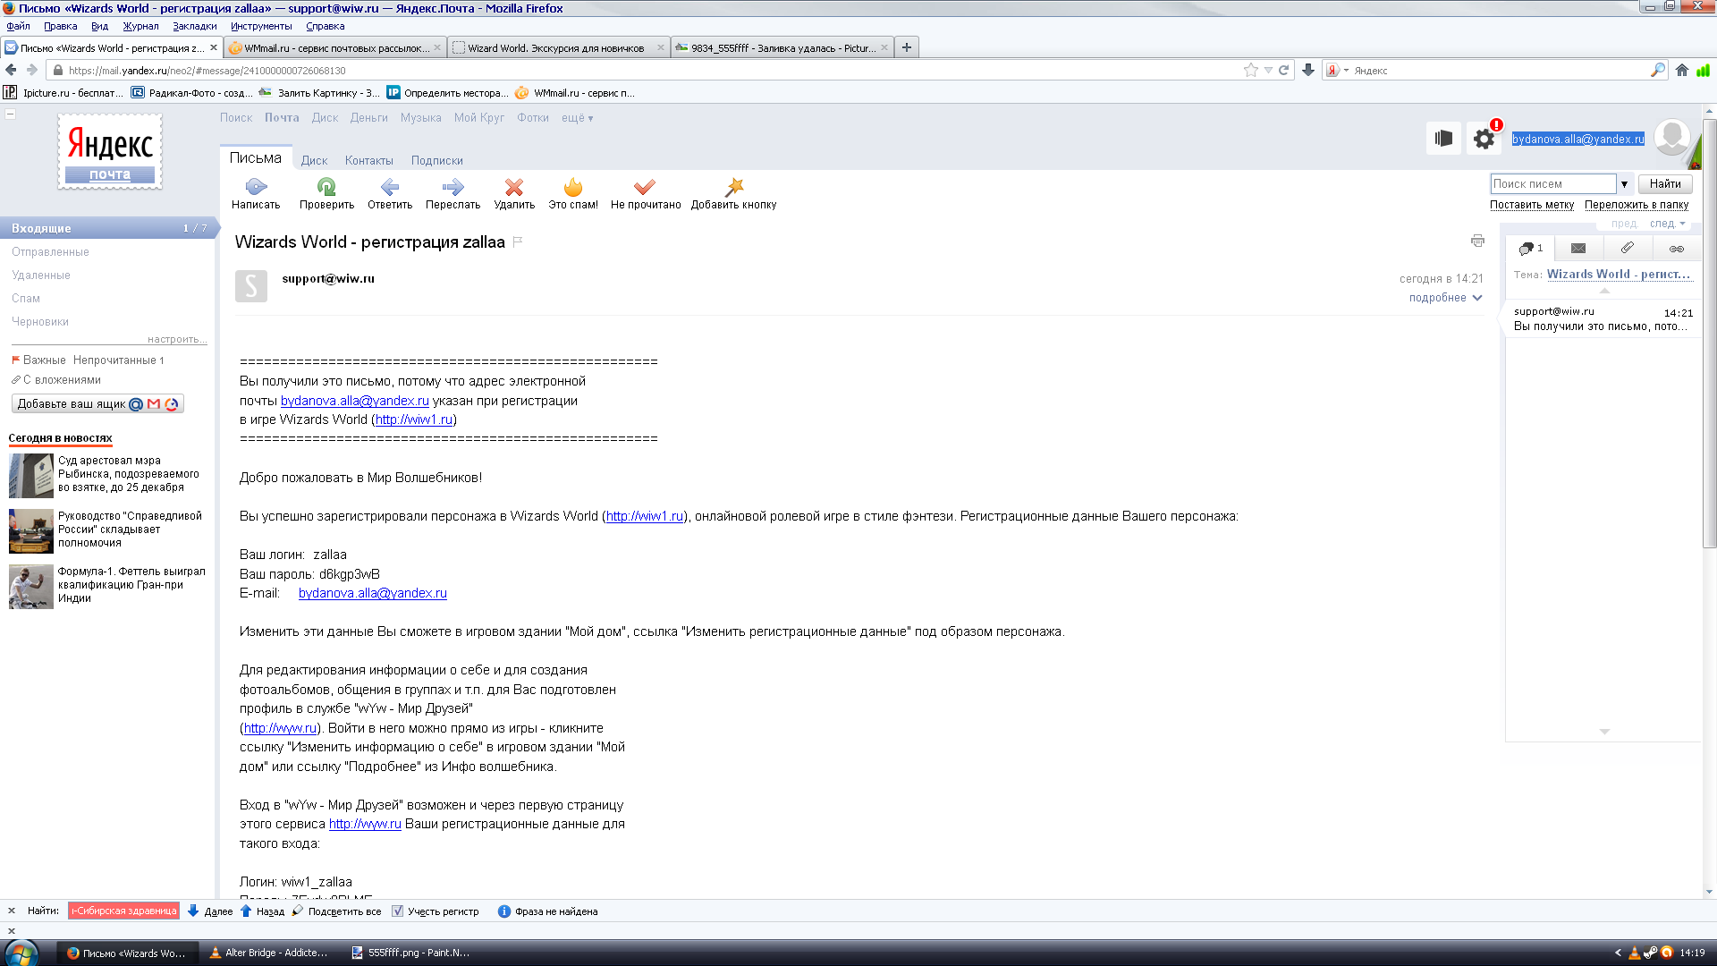This screenshot has width=1717, height=966.
Task: Check for new mail with Проверить
Action: point(326,193)
